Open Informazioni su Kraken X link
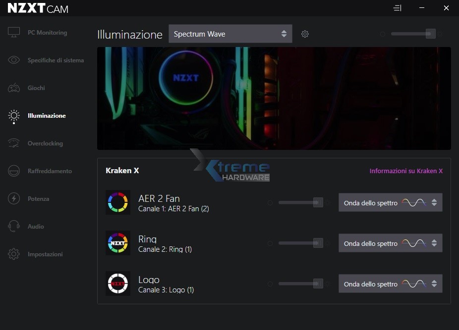Screen dimensions: 459x330 click(406, 171)
